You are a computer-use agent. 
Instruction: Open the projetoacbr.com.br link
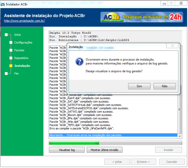(x=24, y=21)
